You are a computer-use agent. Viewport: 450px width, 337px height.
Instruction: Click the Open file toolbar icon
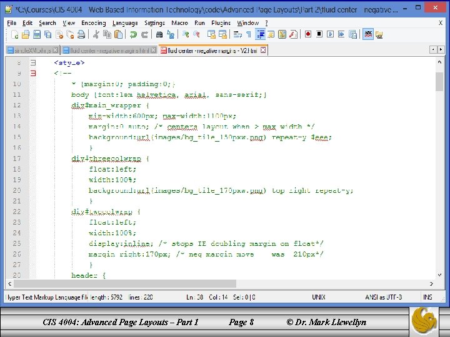(x=26, y=35)
